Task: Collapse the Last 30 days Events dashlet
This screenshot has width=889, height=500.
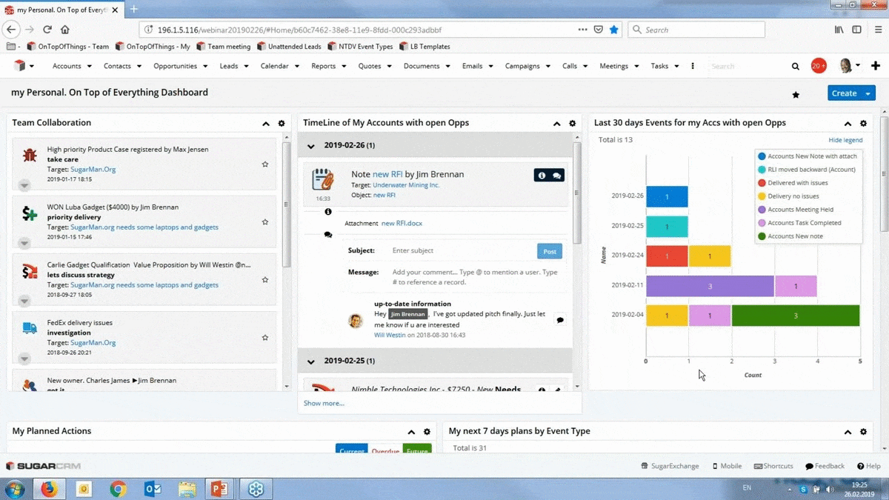Action: tap(848, 124)
